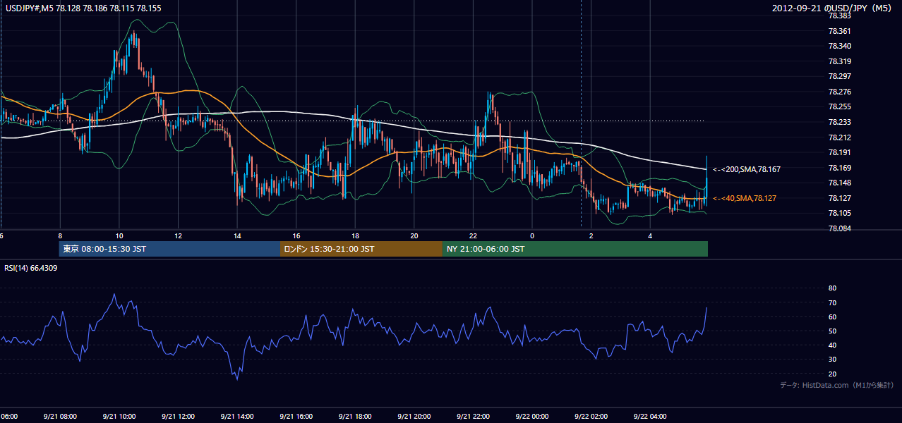The width and height of the screenshot is (902, 423).
Task: Click hour label 16 under price chart
Action: click(296, 236)
